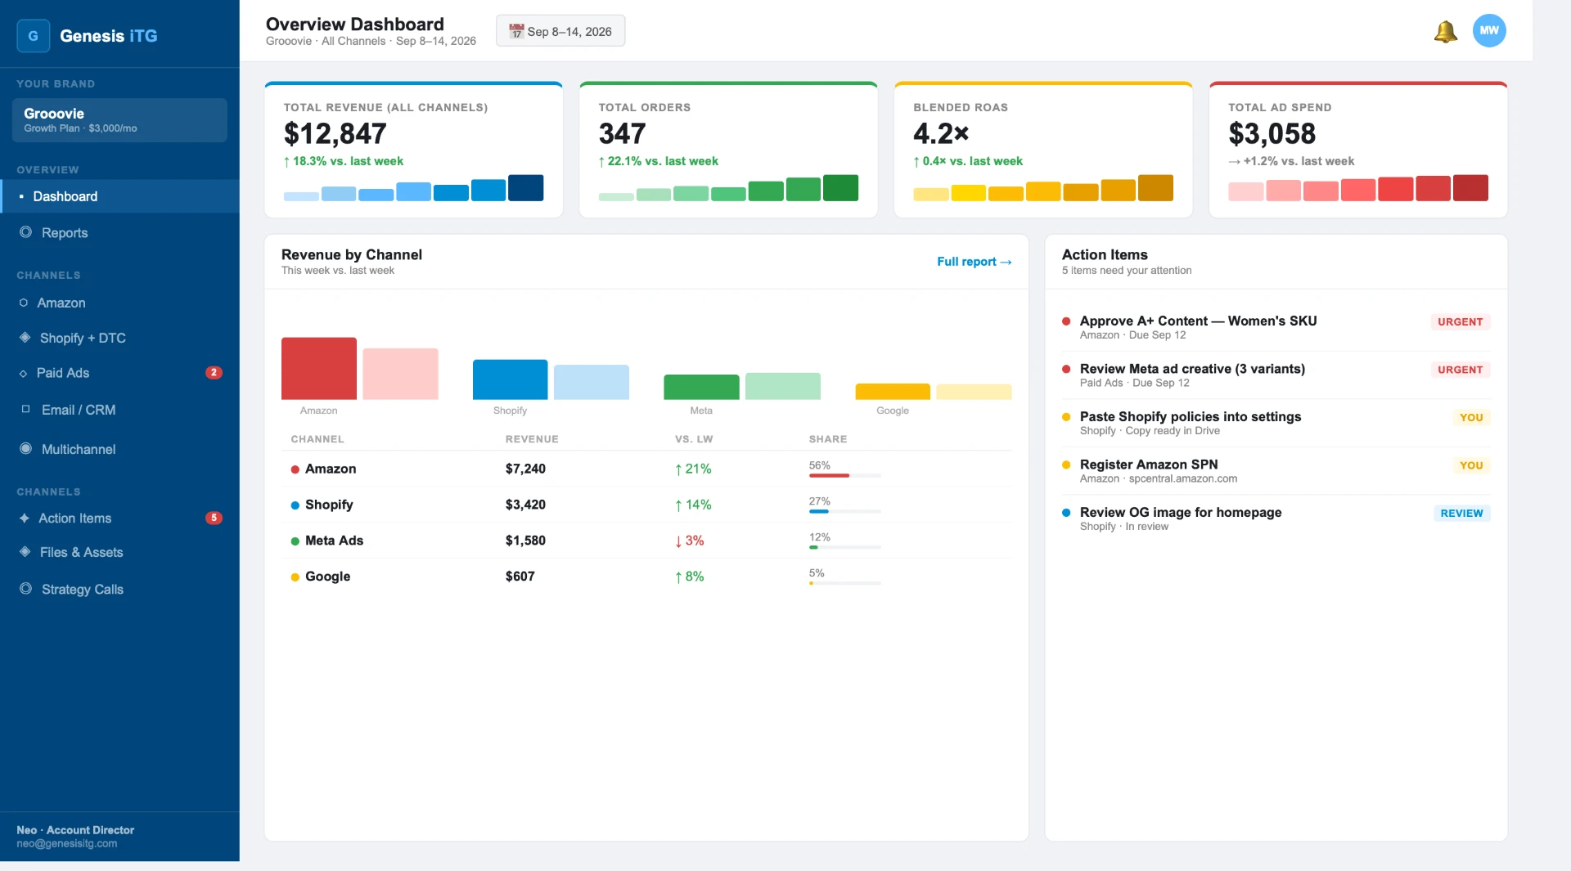Click the calendar icon in date picker

click(516, 32)
